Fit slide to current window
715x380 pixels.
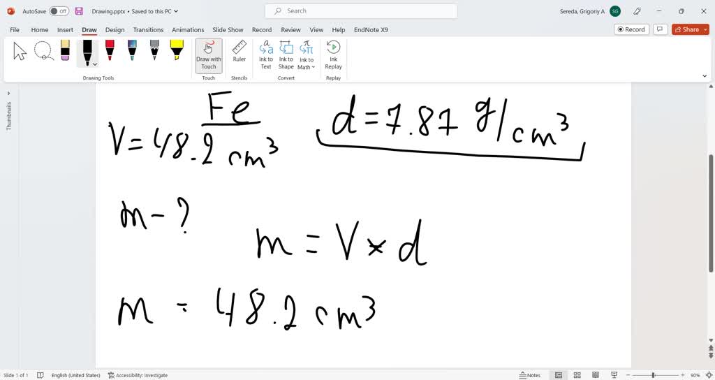(x=709, y=375)
